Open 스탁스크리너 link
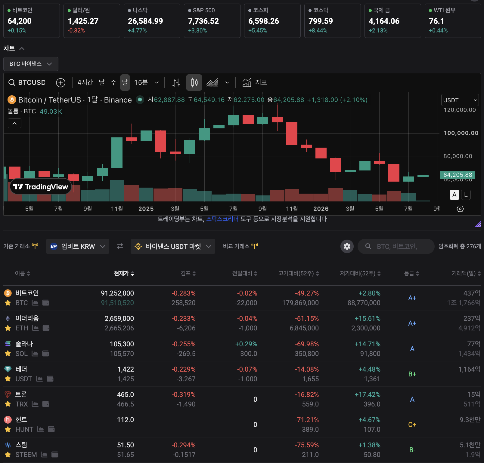Image resolution: width=484 pixels, height=463 pixels. [x=222, y=219]
